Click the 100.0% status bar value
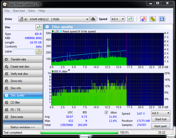Viewport: 176px width, 138px height. (125, 133)
